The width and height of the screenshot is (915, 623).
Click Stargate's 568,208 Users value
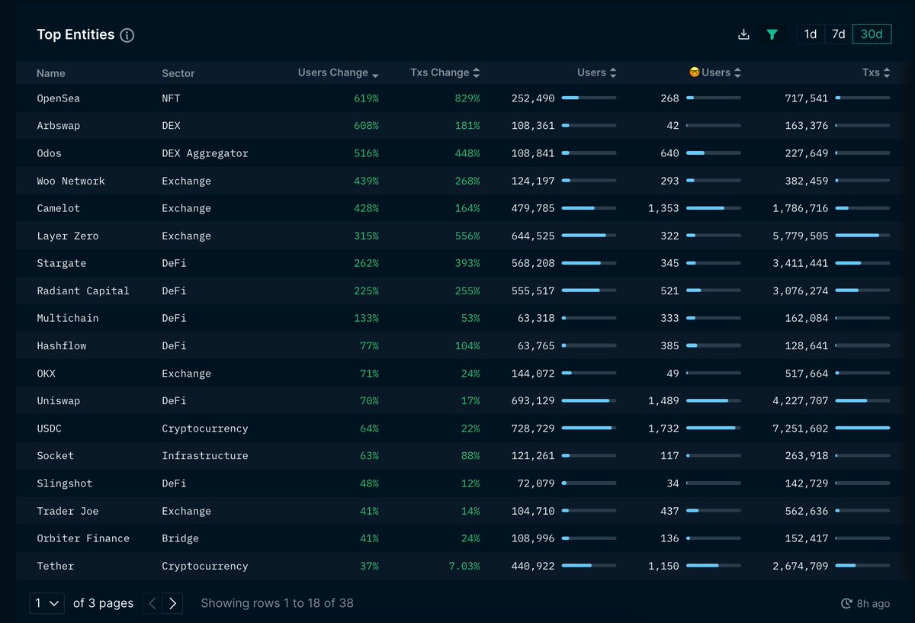(533, 263)
